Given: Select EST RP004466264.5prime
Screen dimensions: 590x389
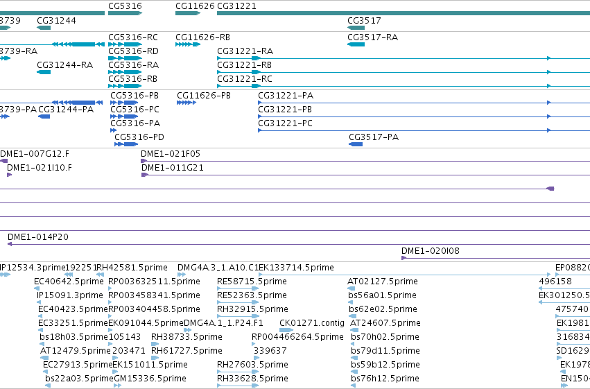Looking at the screenshot, I should 297,336.
